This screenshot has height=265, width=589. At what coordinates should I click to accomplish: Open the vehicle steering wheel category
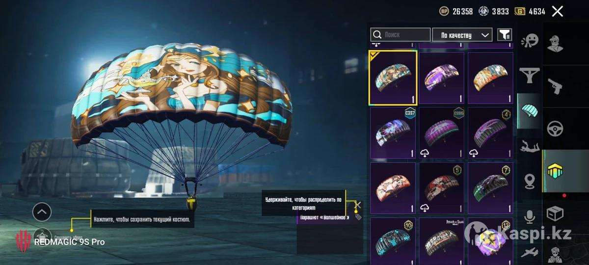555,129
